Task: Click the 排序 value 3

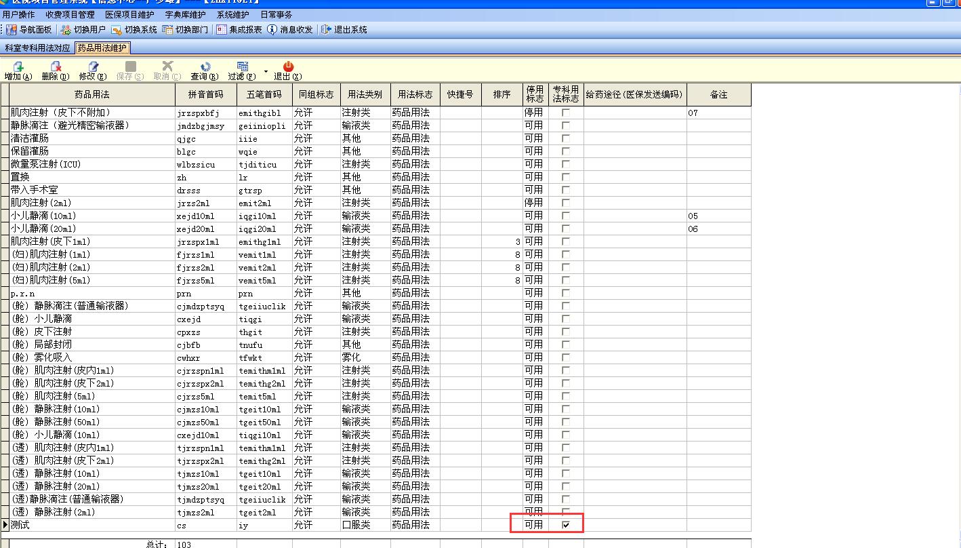Action: tap(518, 241)
